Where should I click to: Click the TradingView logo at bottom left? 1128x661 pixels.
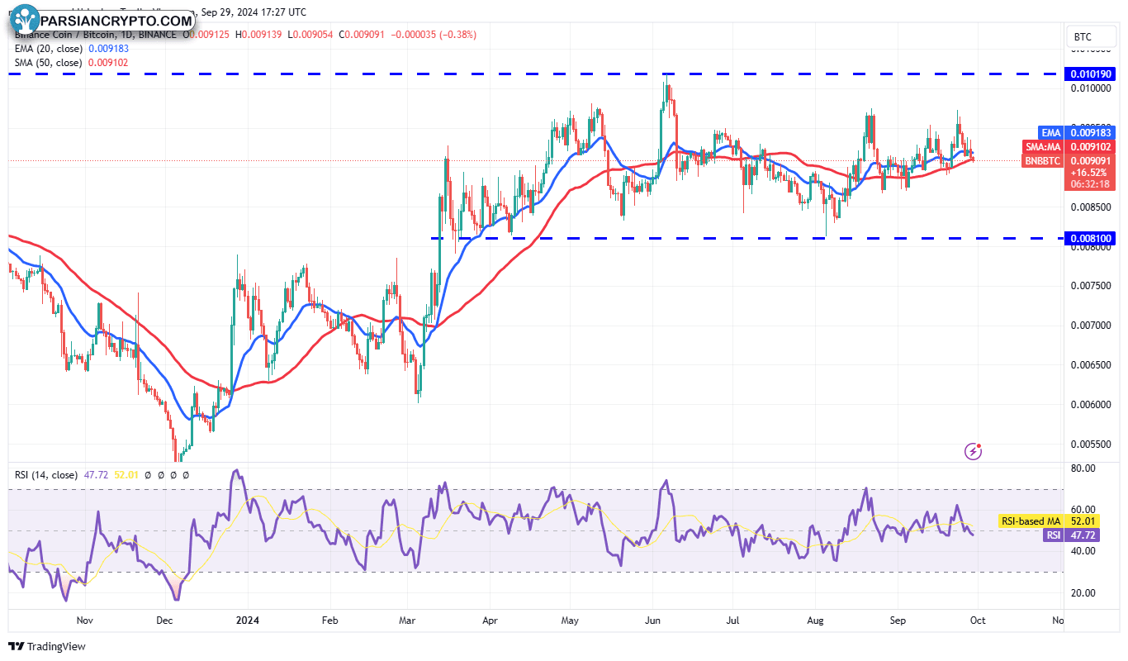click(47, 646)
